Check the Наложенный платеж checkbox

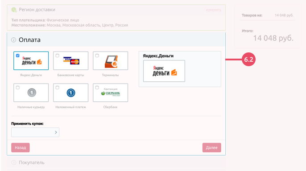point(58,87)
